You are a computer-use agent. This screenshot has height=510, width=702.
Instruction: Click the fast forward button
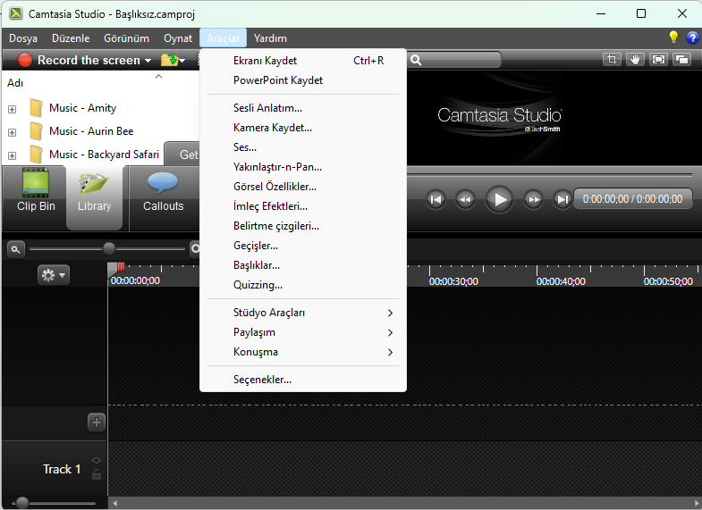[x=533, y=199]
